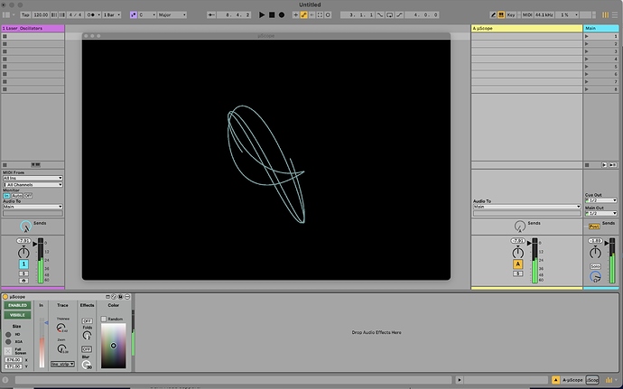
Task: Open the All Channels input dropdown
Action: click(x=33, y=185)
